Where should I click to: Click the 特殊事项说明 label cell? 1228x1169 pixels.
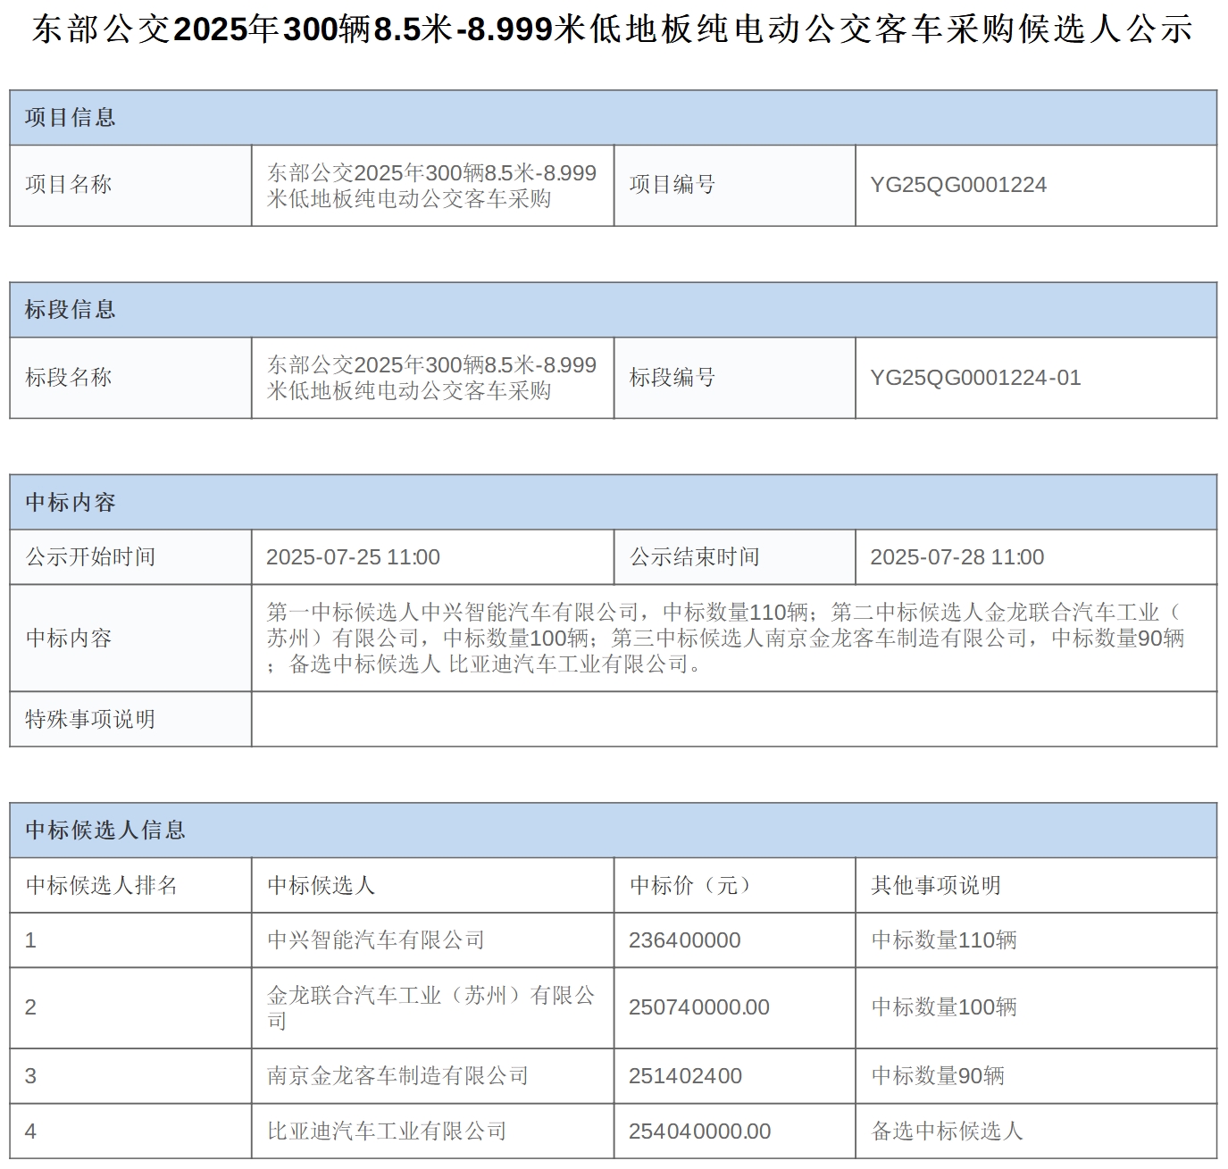(130, 719)
